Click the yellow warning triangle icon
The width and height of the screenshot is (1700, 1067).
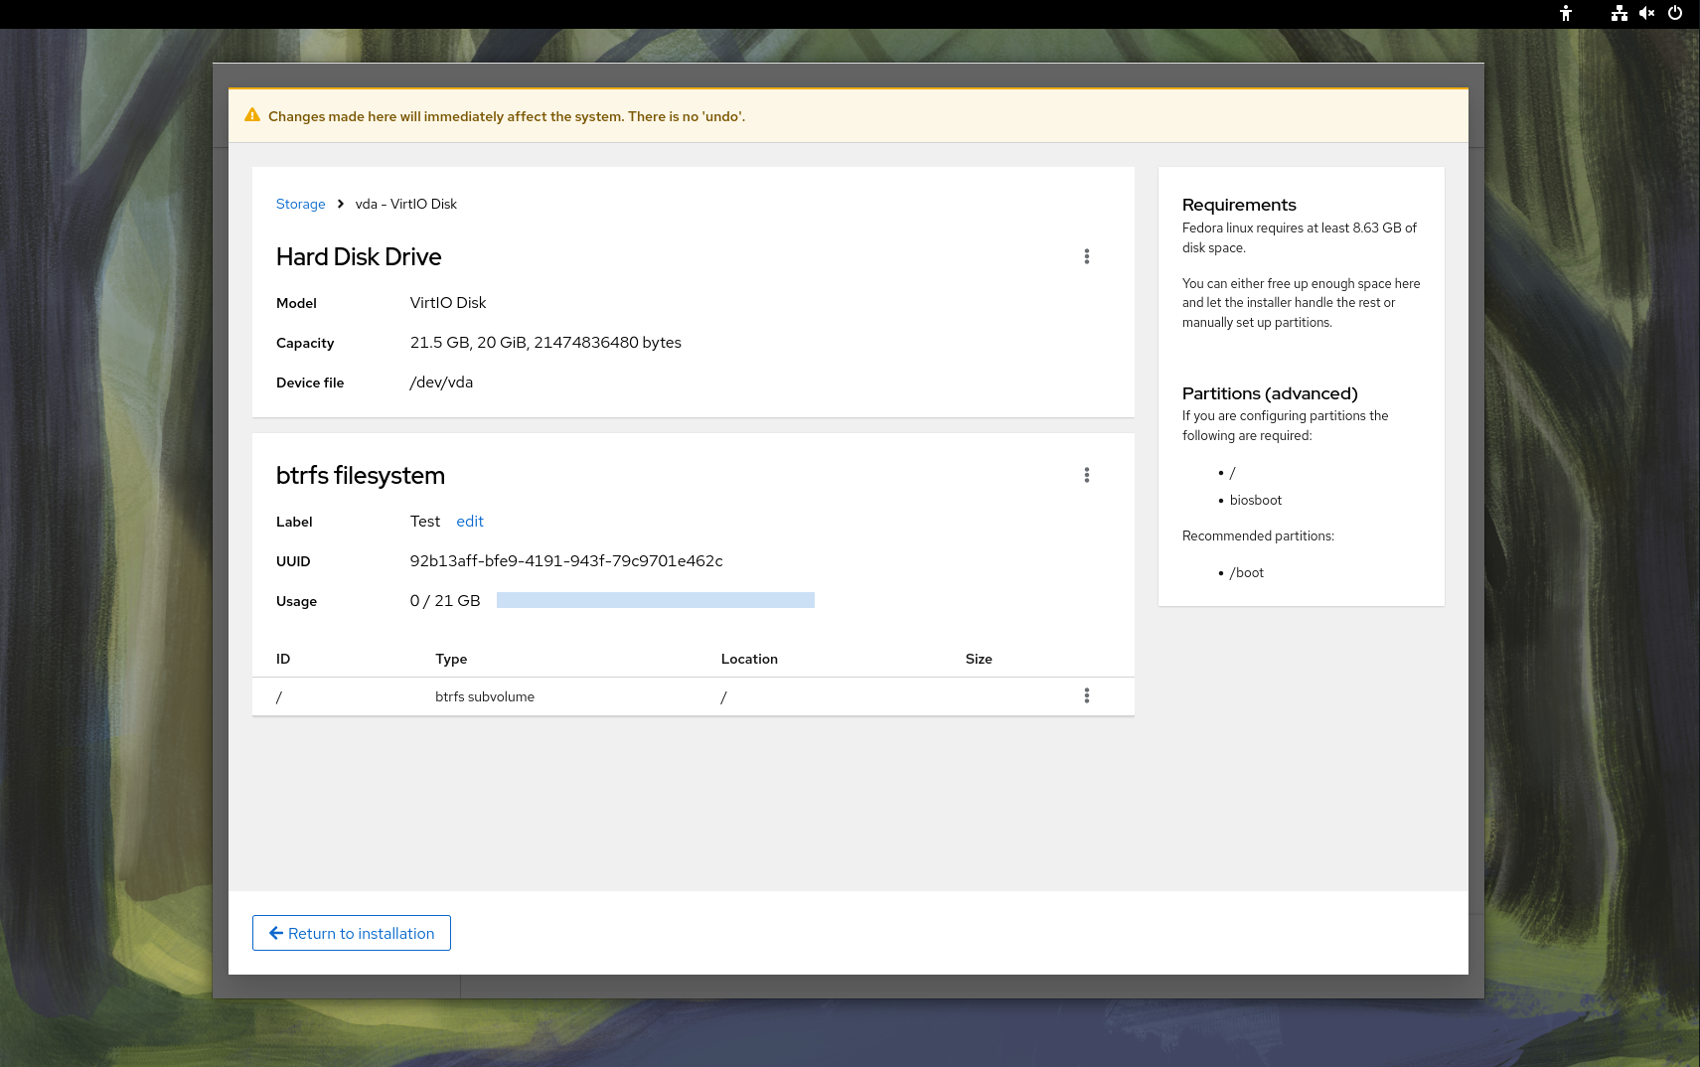point(252,115)
